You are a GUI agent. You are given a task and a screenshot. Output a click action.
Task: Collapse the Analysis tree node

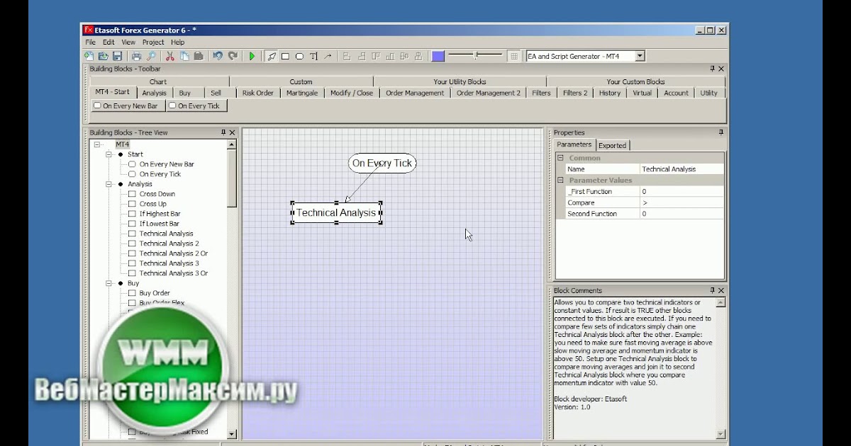coord(109,184)
